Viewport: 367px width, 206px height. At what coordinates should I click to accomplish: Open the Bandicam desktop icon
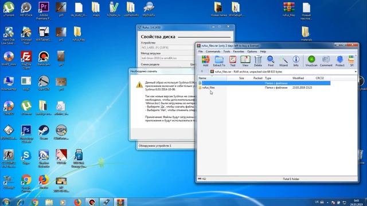[44, 58]
